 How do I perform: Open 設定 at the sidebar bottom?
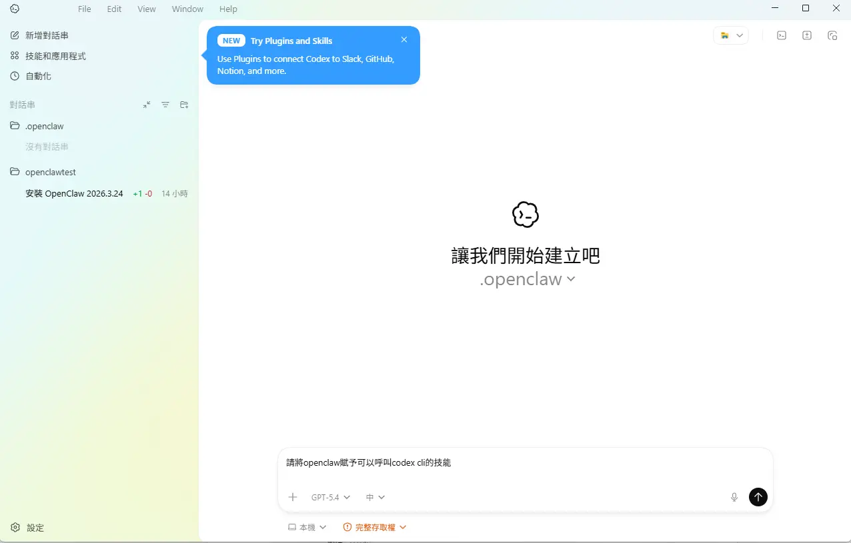35,528
